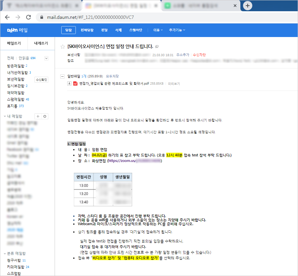
Task: Open the 예약메일함 folder
Action: pos(16,93)
